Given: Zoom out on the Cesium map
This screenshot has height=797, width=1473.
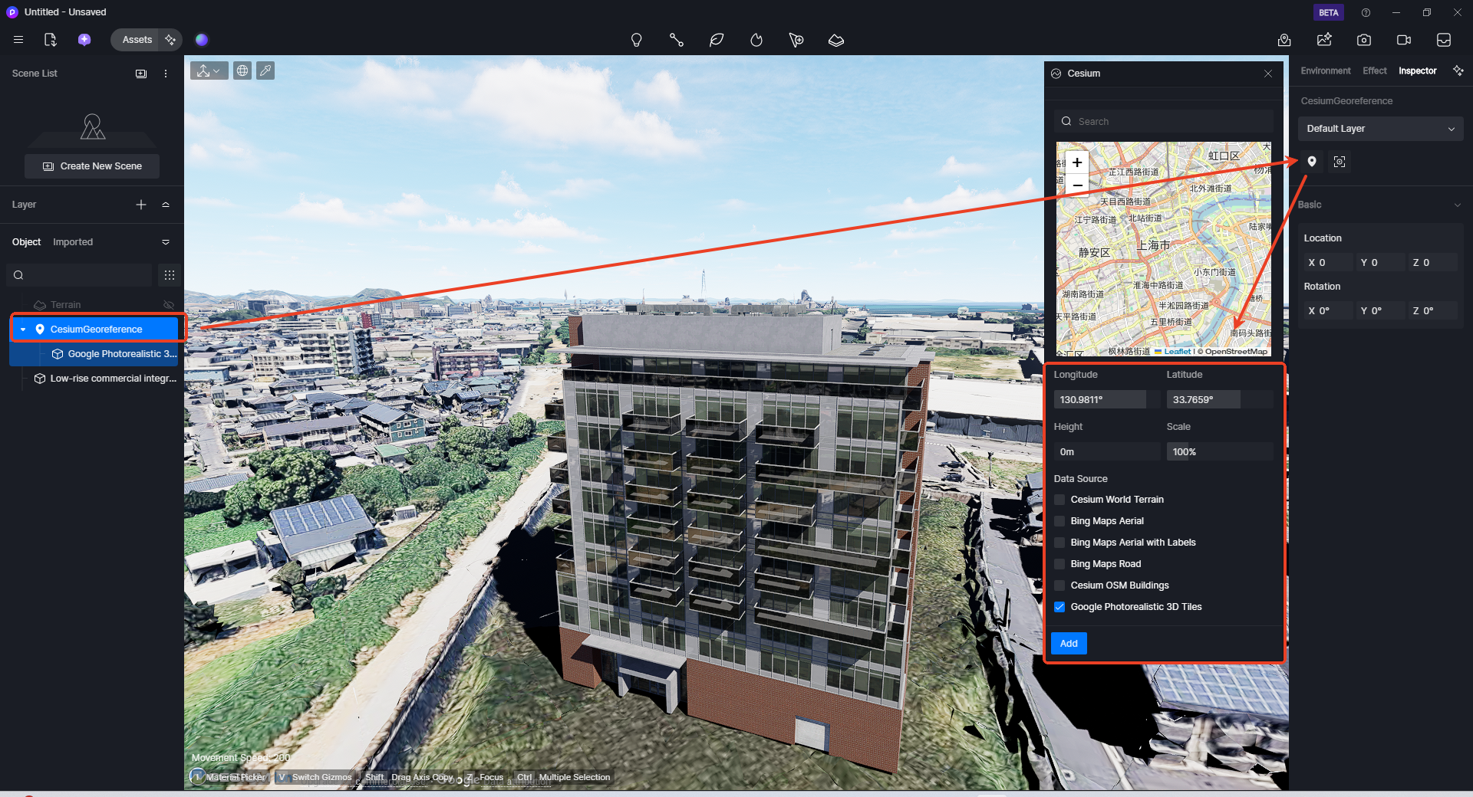Looking at the screenshot, I should click(1077, 185).
